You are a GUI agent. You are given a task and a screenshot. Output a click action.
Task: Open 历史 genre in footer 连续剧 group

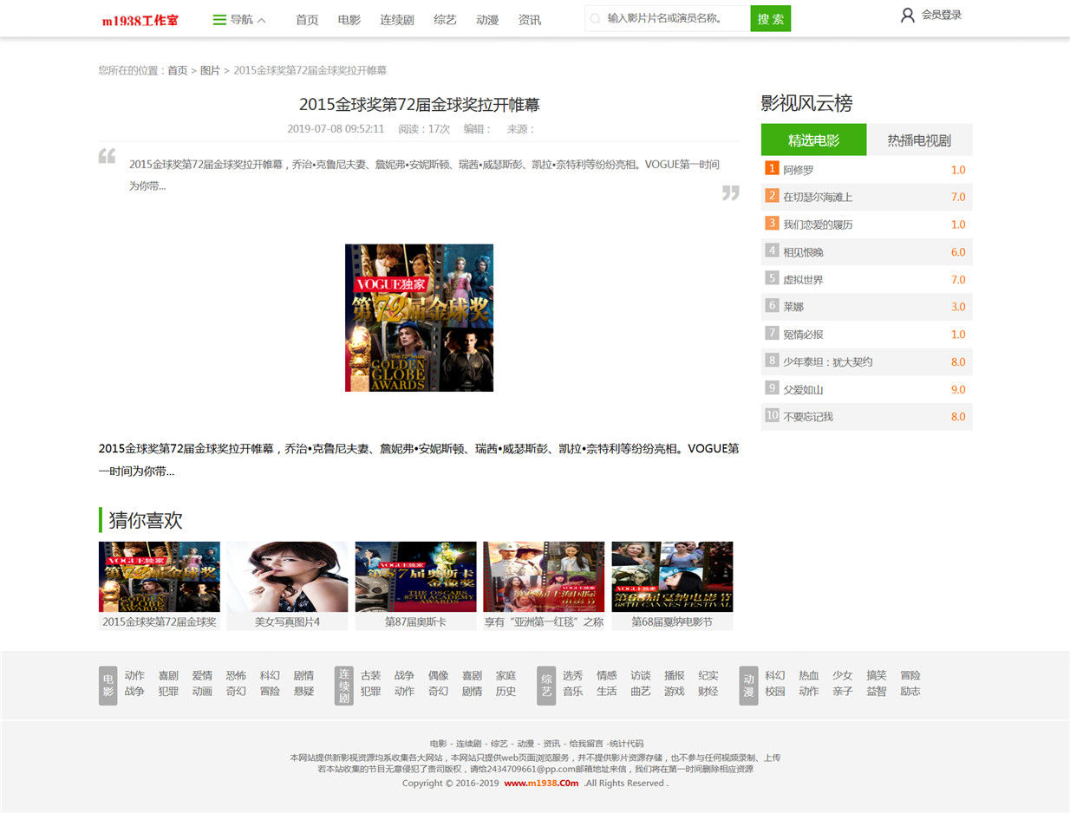tap(506, 692)
